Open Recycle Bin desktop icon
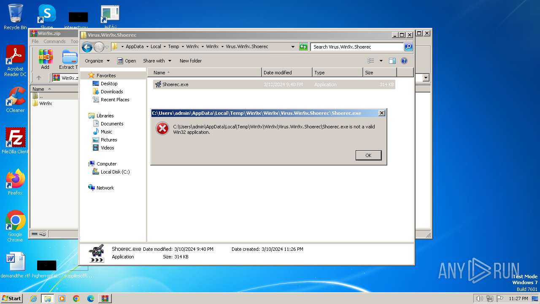The width and height of the screenshot is (540, 304). point(15,17)
